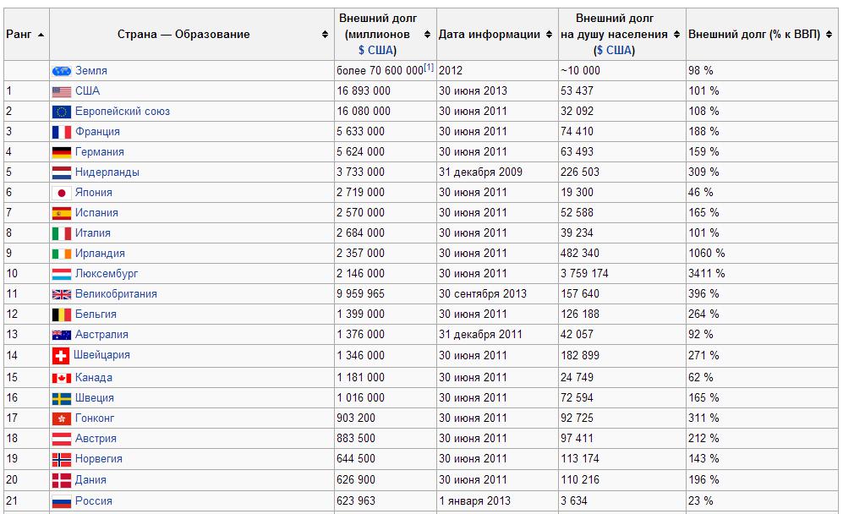Click the Great Britain flag icon

(62, 294)
